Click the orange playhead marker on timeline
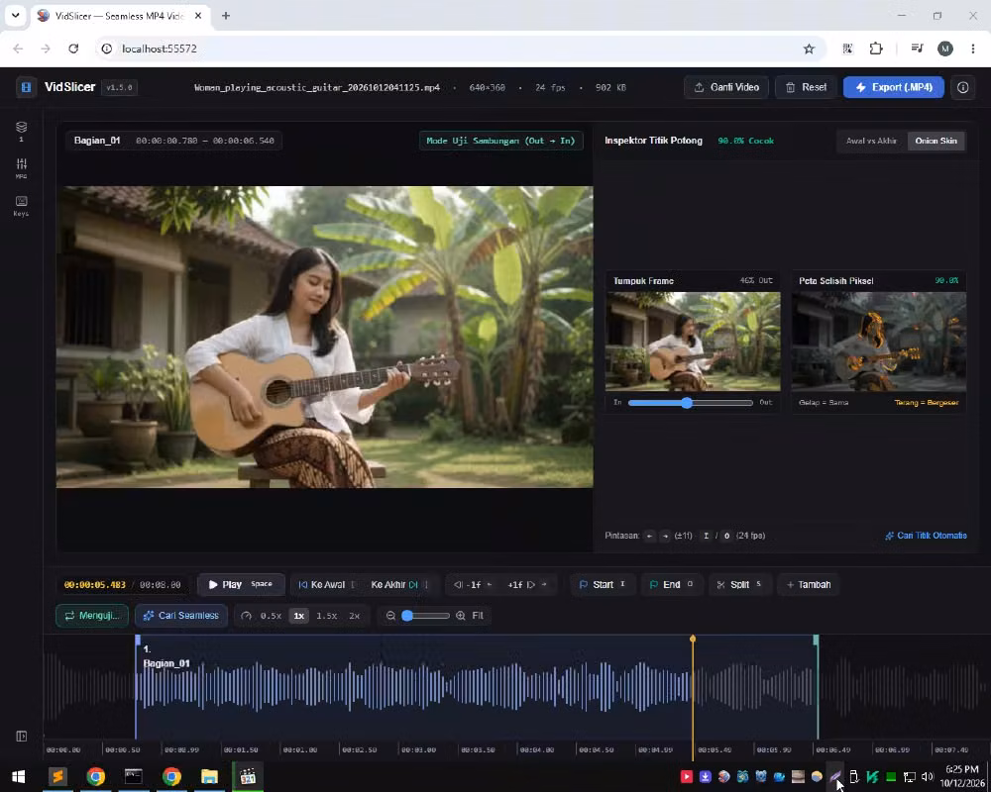The height and width of the screenshot is (792, 991). (x=693, y=640)
